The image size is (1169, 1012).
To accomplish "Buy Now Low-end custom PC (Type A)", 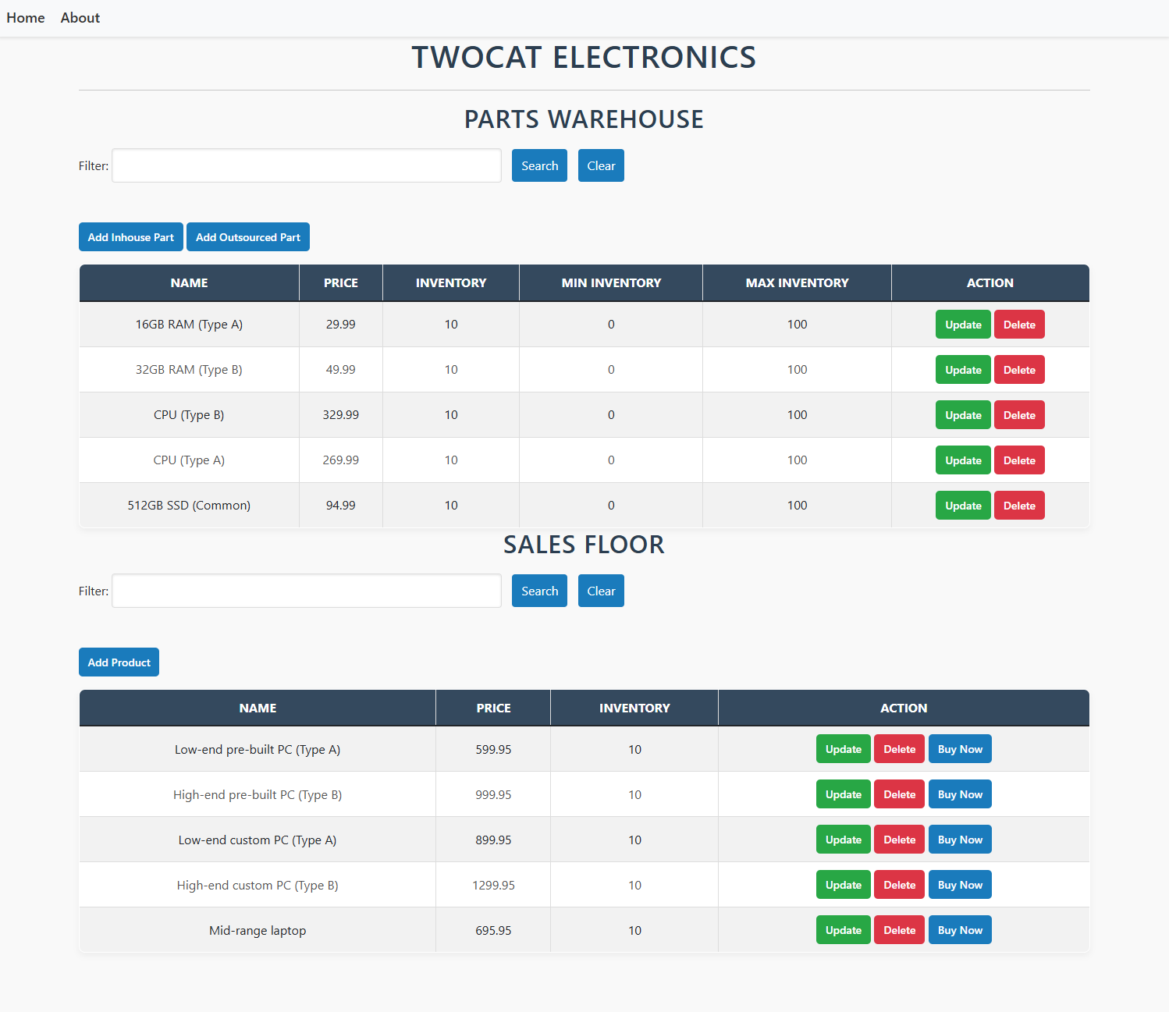I will click(960, 840).
